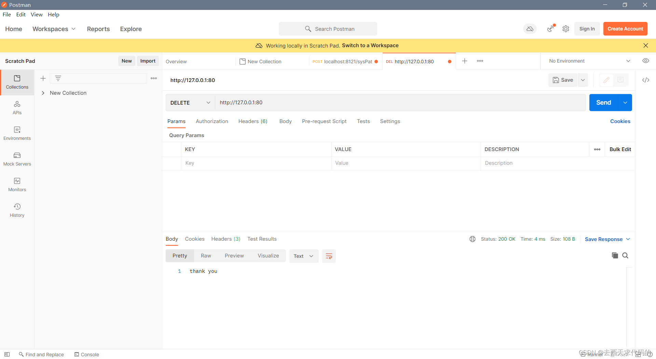Open the APIs sidebar panel

click(17, 108)
